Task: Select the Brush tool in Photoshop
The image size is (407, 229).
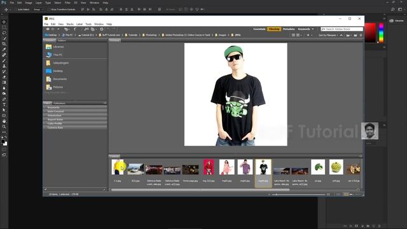Action: point(4,60)
